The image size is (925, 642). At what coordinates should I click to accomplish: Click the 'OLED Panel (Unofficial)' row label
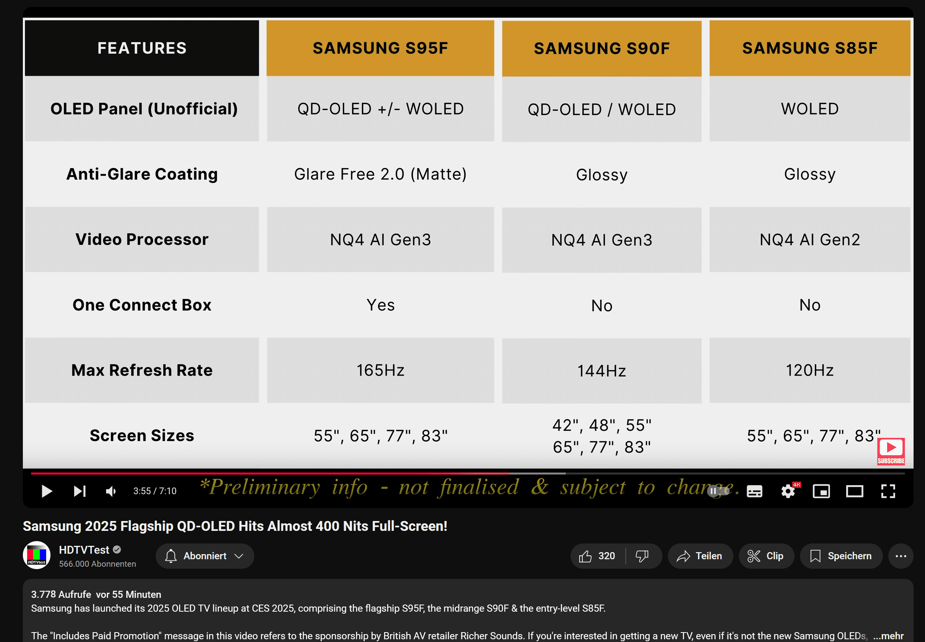144,109
